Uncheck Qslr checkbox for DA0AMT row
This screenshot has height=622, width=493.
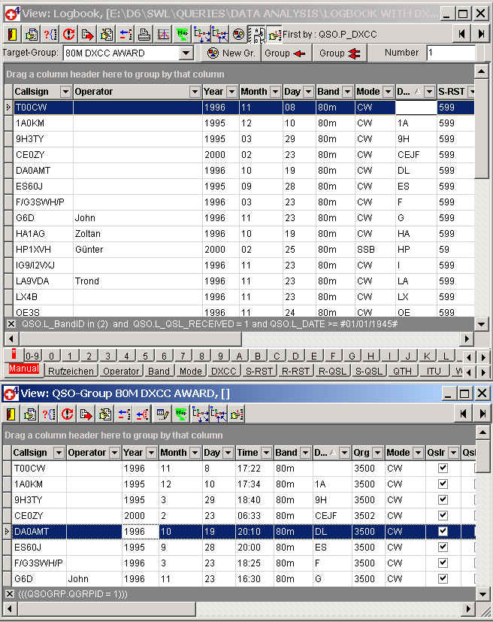coord(443,531)
